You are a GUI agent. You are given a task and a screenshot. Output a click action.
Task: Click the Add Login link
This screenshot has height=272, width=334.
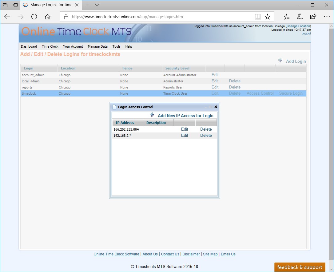coord(296,61)
